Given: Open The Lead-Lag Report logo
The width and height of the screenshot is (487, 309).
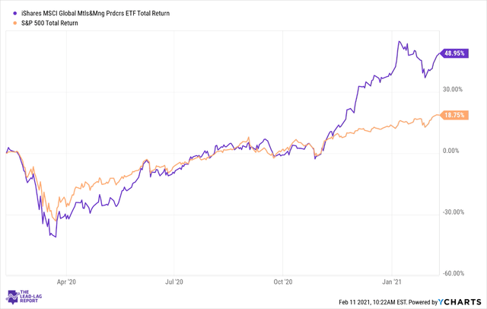Looking at the screenshot, I should (x=24, y=297).
